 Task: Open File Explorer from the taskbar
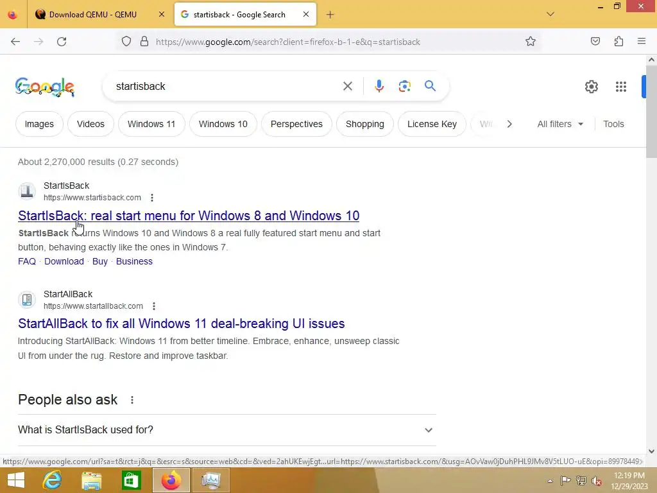[91, 480]
